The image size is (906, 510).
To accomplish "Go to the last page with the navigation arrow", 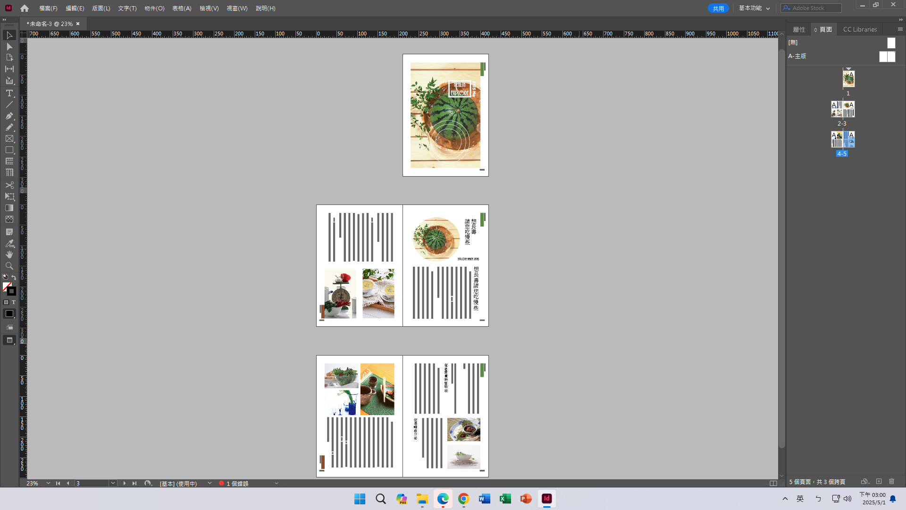I will click(x=134, y=484).
